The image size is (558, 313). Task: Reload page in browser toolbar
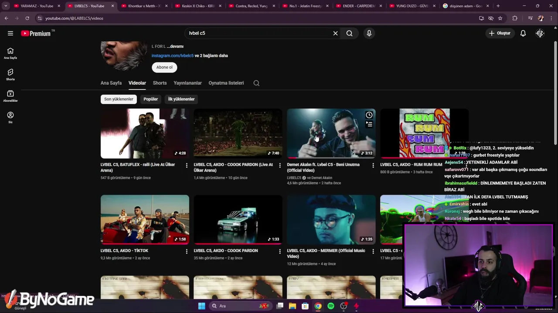coord(27,18)
